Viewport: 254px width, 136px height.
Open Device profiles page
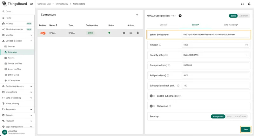coord(17,64)
